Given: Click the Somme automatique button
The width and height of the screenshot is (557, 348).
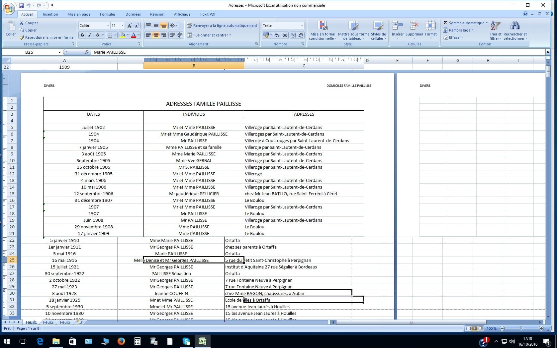Looking at the screenshot, I should (x=466, y=23).
